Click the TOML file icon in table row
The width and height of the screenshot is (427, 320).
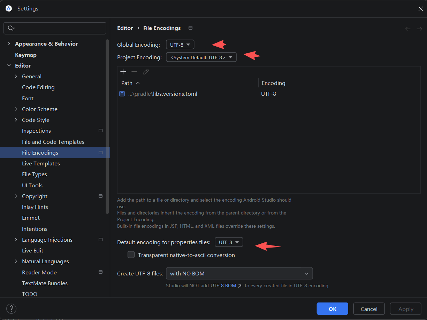[122, 94]
